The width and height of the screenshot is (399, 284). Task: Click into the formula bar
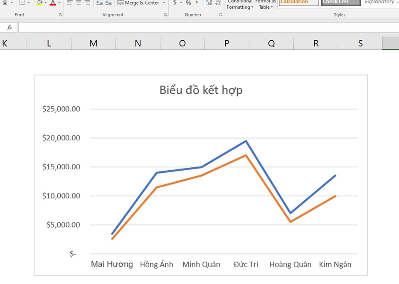(x=208, y=27)
